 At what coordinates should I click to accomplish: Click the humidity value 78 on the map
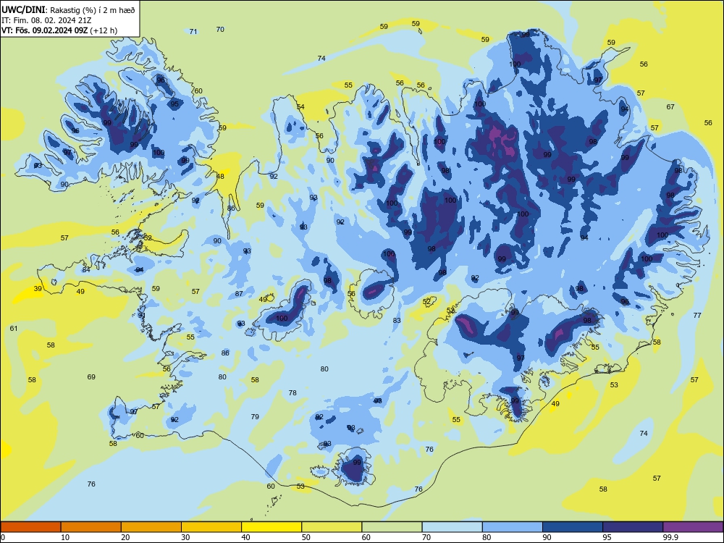(x=292, y=393)
